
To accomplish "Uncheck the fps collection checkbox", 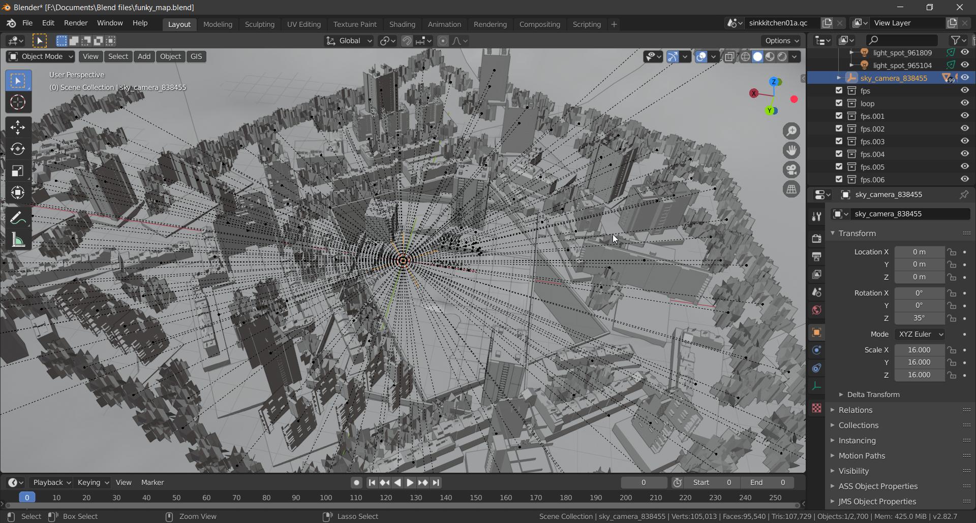I will (839, 90).
